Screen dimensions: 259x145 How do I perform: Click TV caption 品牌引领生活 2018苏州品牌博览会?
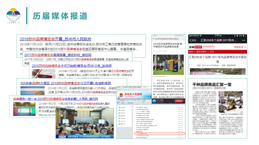tap(89, 137)
